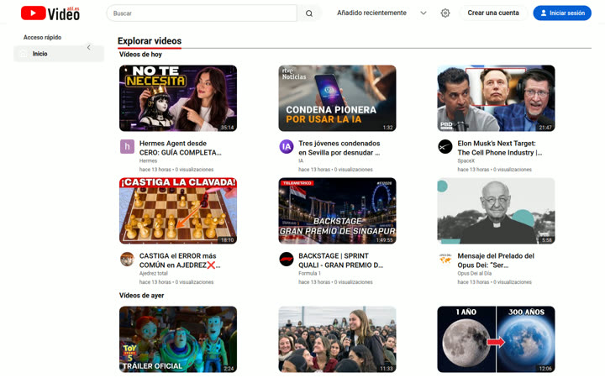Open the thumbnail of woman speaking to a crowd

337,339
